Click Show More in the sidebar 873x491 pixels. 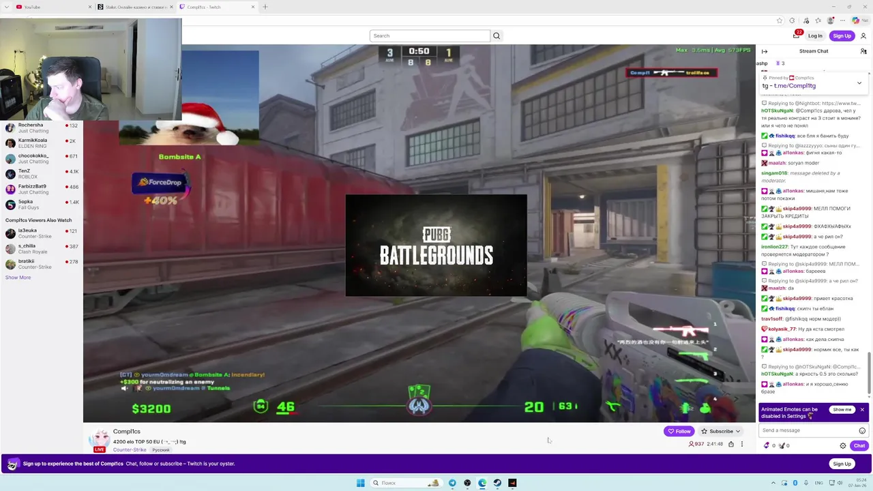pos(18,278)
